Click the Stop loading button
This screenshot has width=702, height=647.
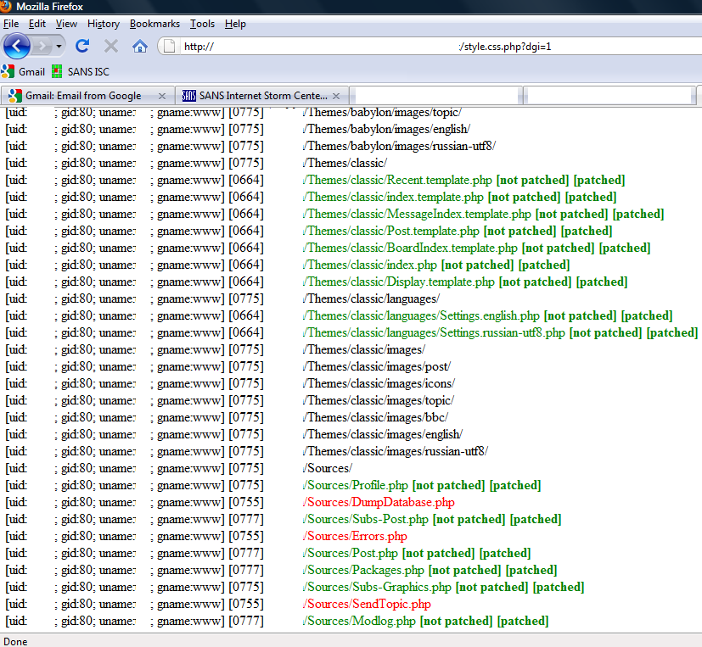(110, 46)
